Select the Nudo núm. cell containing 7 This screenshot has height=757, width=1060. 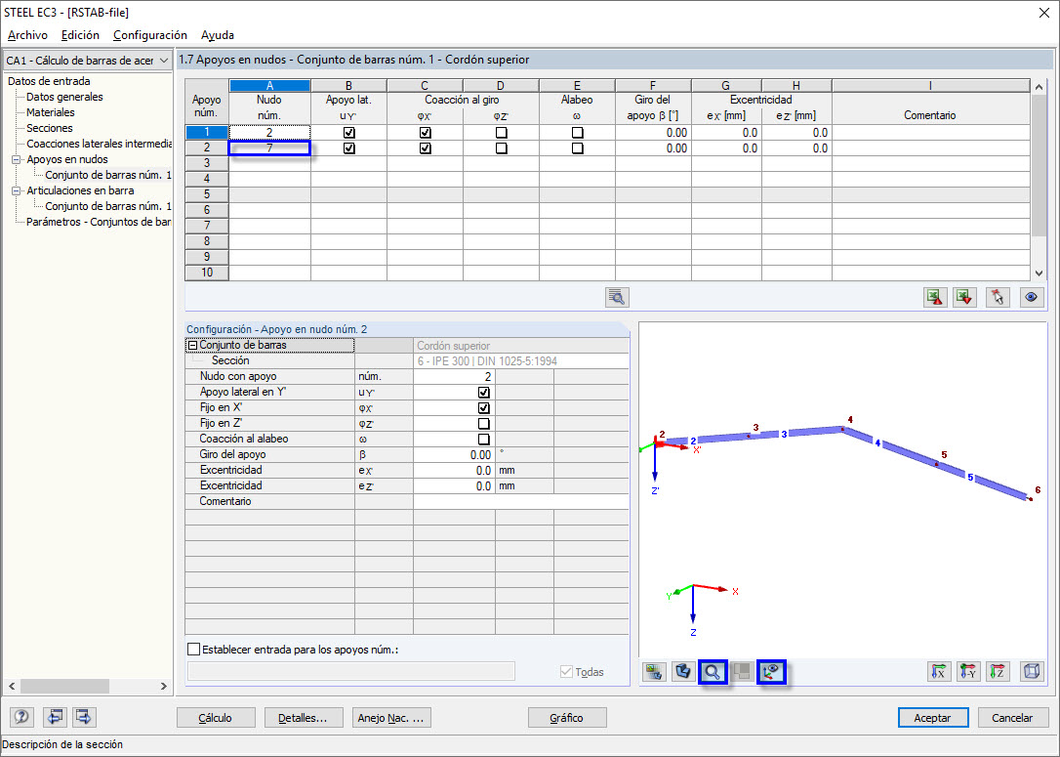click(x=269, y=148)
